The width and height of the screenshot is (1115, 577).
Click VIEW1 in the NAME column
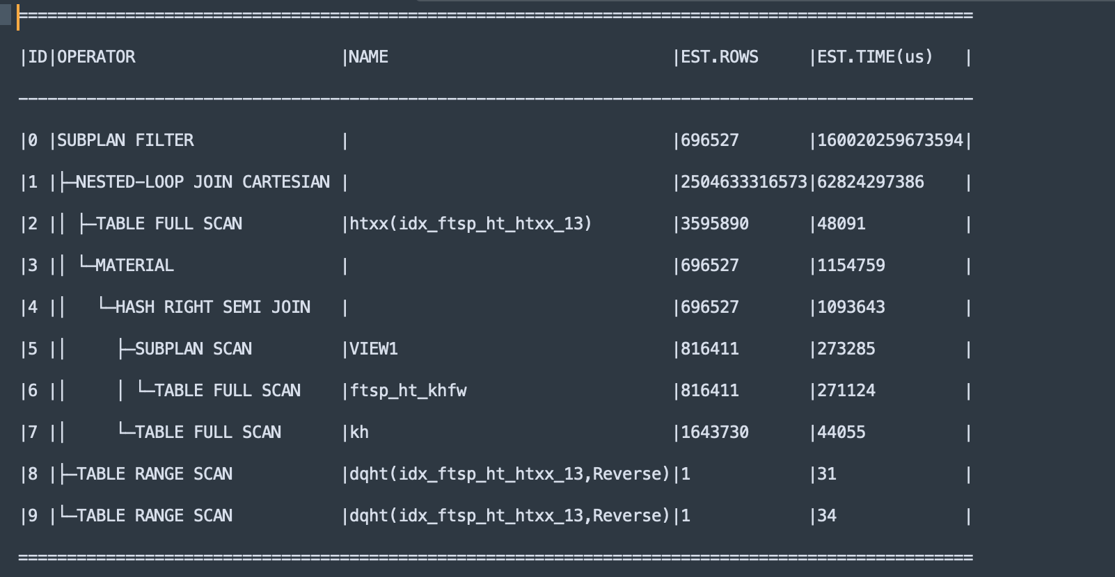coord(374,349)
